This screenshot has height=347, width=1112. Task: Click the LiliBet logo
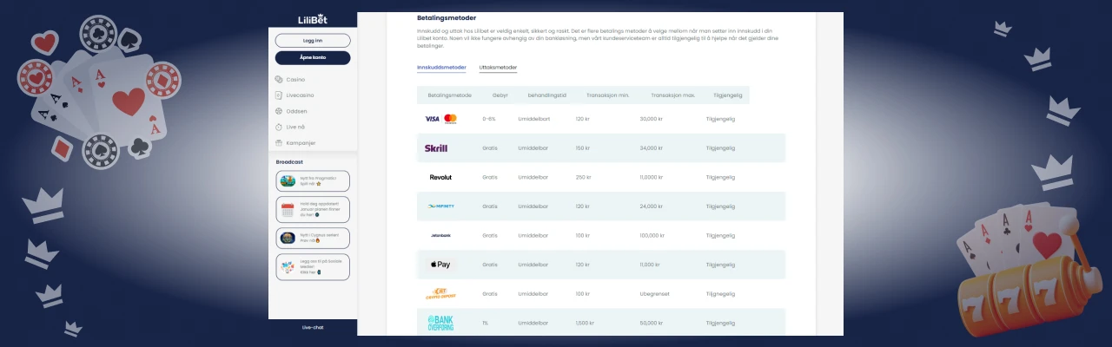[313, 19]
